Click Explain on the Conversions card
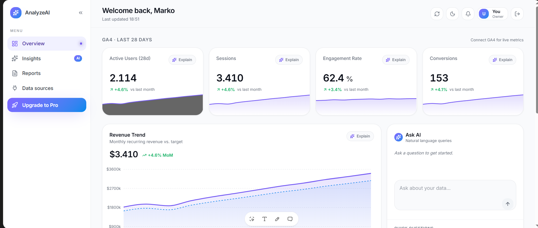 tap(502, 60)
